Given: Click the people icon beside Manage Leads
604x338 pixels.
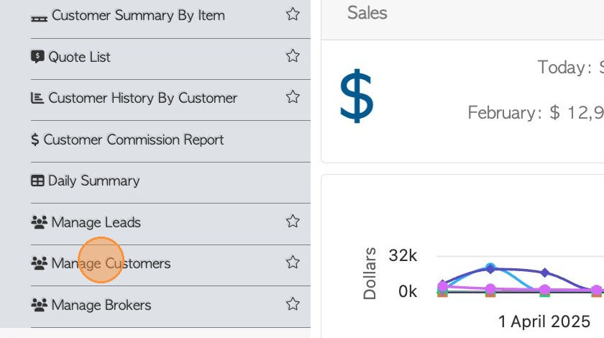Looking at the screenshot, I should pyautogui.click(x=39, y=221).
